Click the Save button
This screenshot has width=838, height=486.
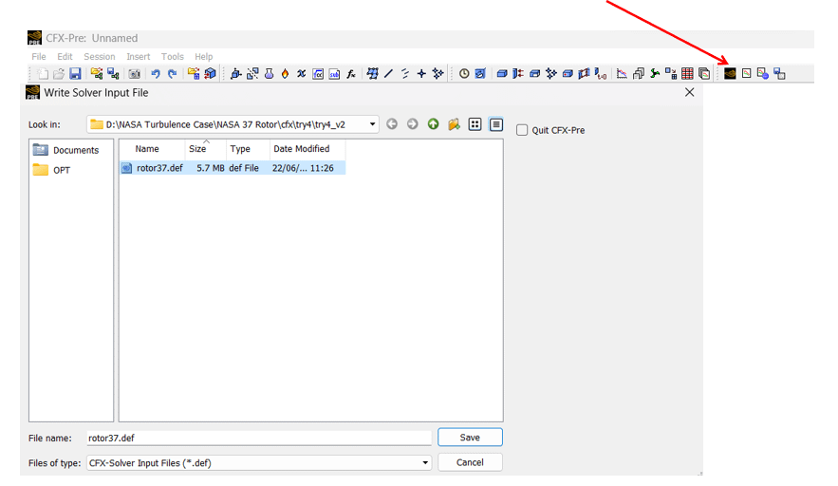(470, 438)
